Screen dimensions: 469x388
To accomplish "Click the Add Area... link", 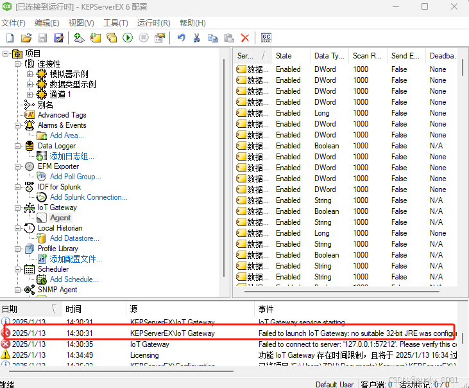I will pos(67,136).
